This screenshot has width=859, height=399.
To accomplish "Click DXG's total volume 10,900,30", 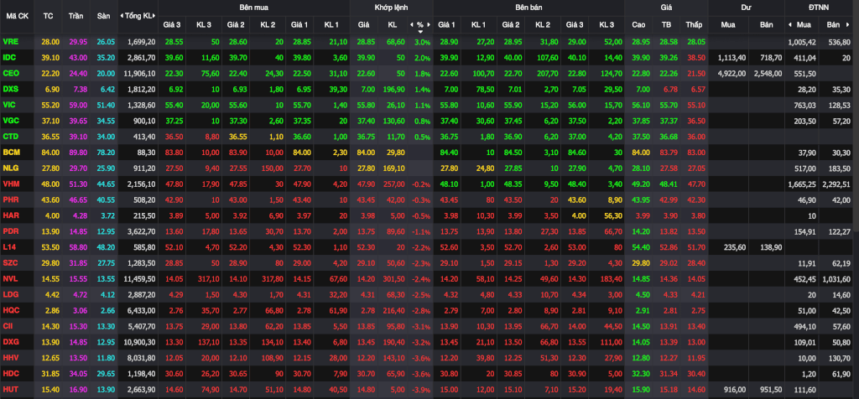I will tap(140, 342).
